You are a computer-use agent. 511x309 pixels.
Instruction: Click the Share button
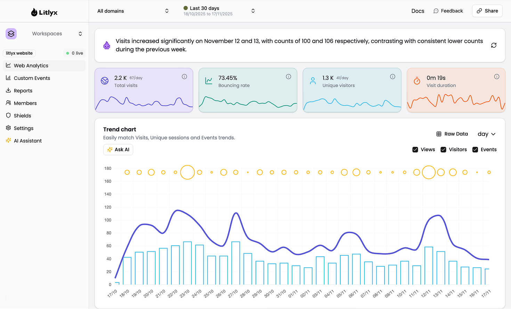tap(487, 11)
